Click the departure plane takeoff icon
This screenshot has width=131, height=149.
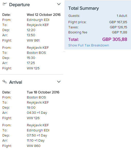point(5,4)
